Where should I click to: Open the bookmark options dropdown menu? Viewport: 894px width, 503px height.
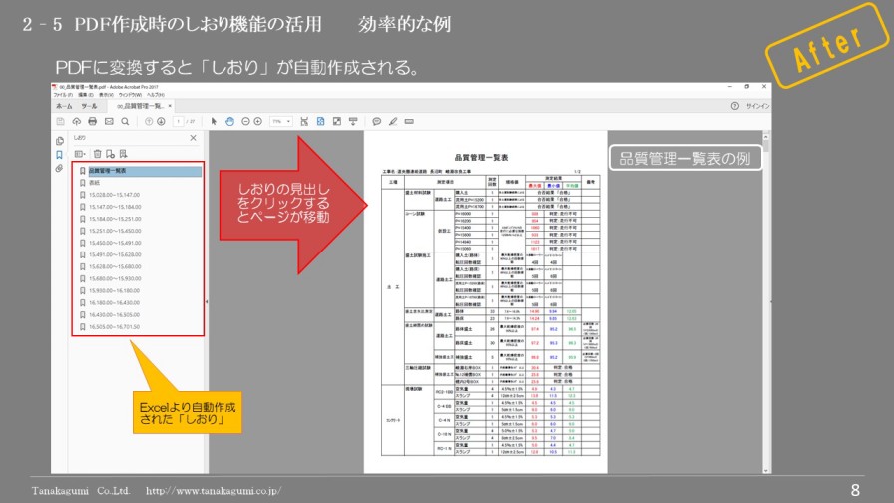(x=81, y=154)
